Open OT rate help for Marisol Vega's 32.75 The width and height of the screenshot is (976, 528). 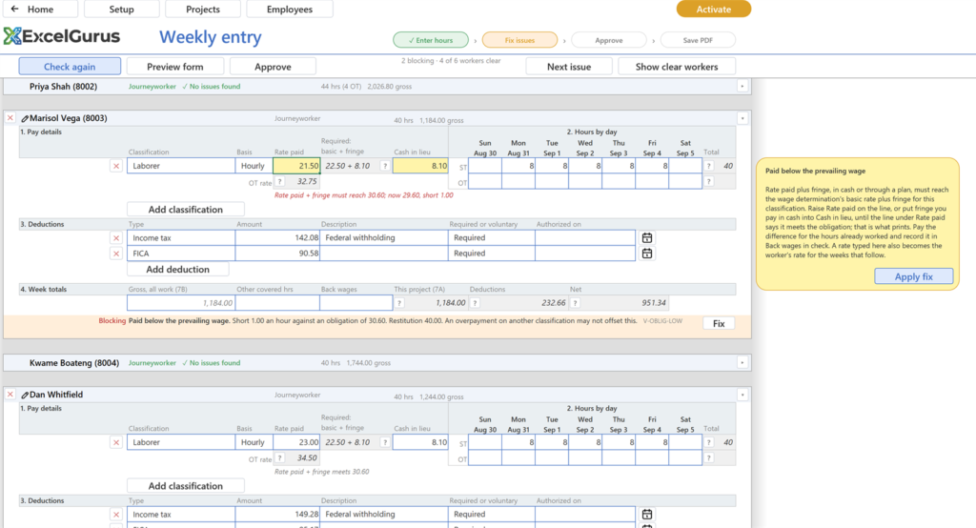(x=279, y=182)
